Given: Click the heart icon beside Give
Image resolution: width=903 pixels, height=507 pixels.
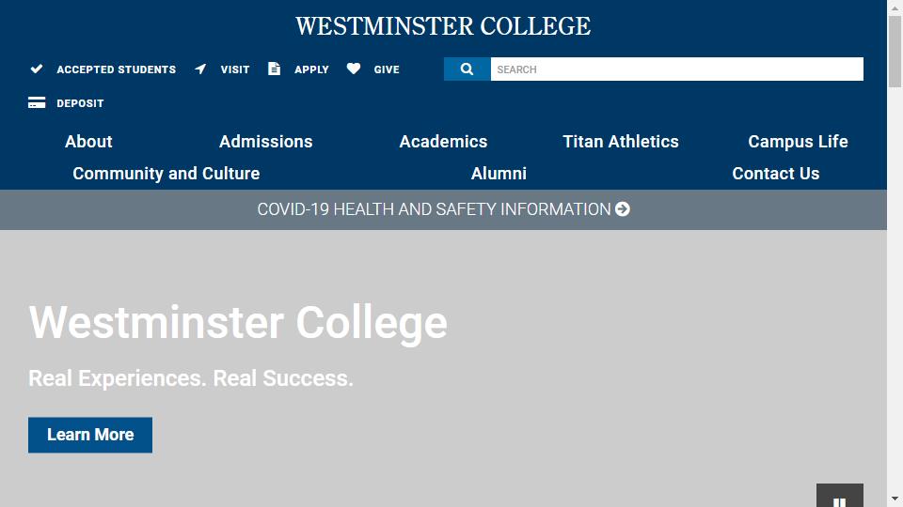Looking at the screenshot, I should click(x=354, y=69).
